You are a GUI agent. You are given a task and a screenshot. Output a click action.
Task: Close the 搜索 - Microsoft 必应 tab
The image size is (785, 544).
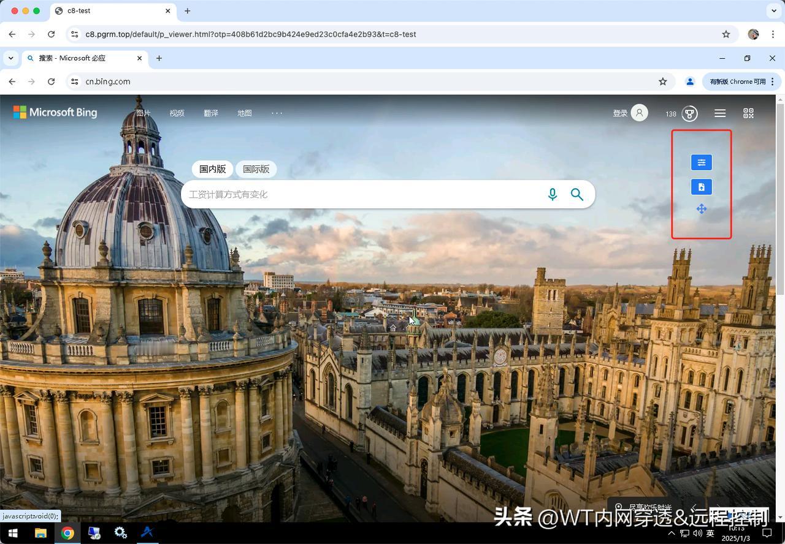(139, 58)
